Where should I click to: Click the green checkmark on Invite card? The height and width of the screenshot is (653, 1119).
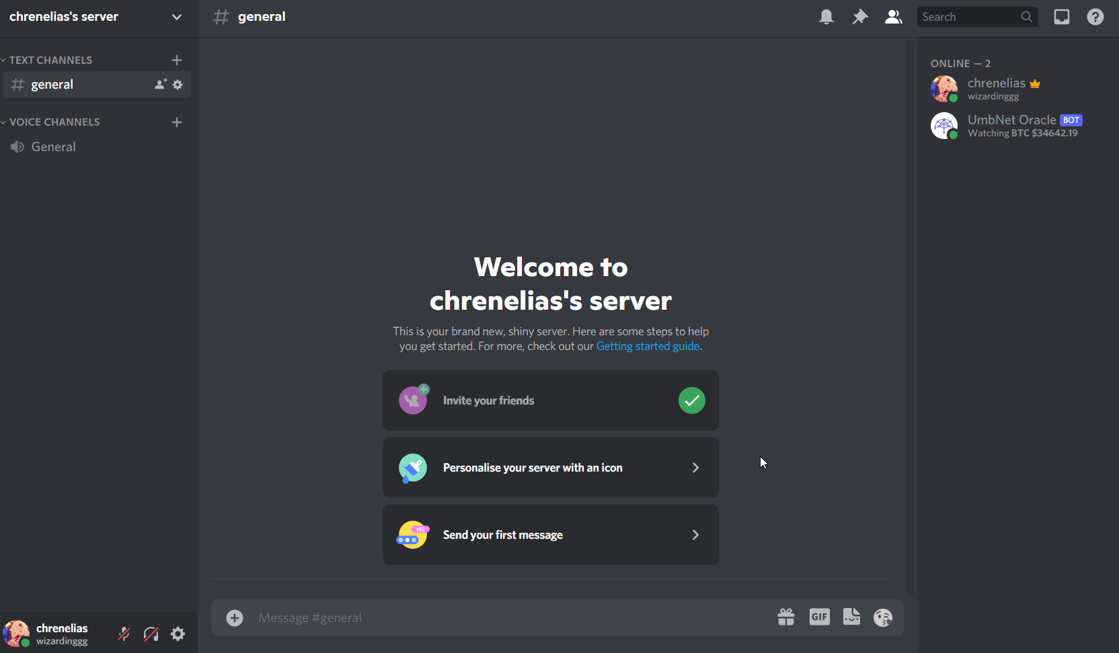(x=692, y=400)
